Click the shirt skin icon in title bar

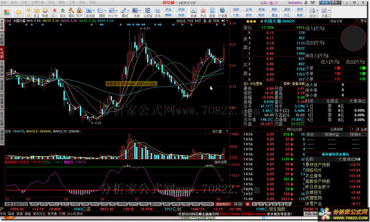click(313, 3)
